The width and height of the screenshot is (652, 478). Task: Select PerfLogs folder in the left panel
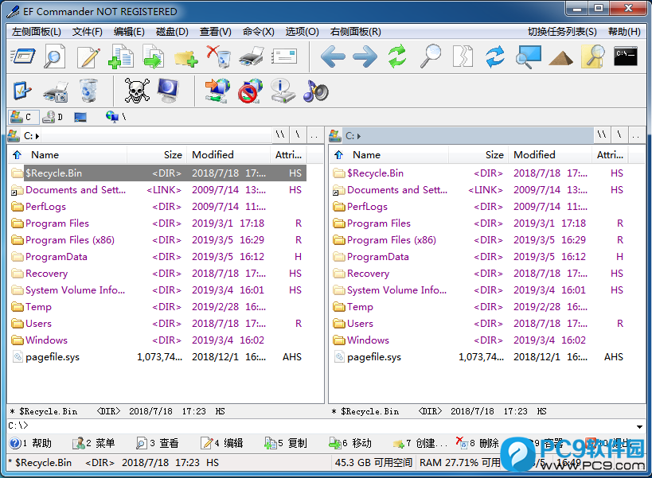tap(45, 207)
